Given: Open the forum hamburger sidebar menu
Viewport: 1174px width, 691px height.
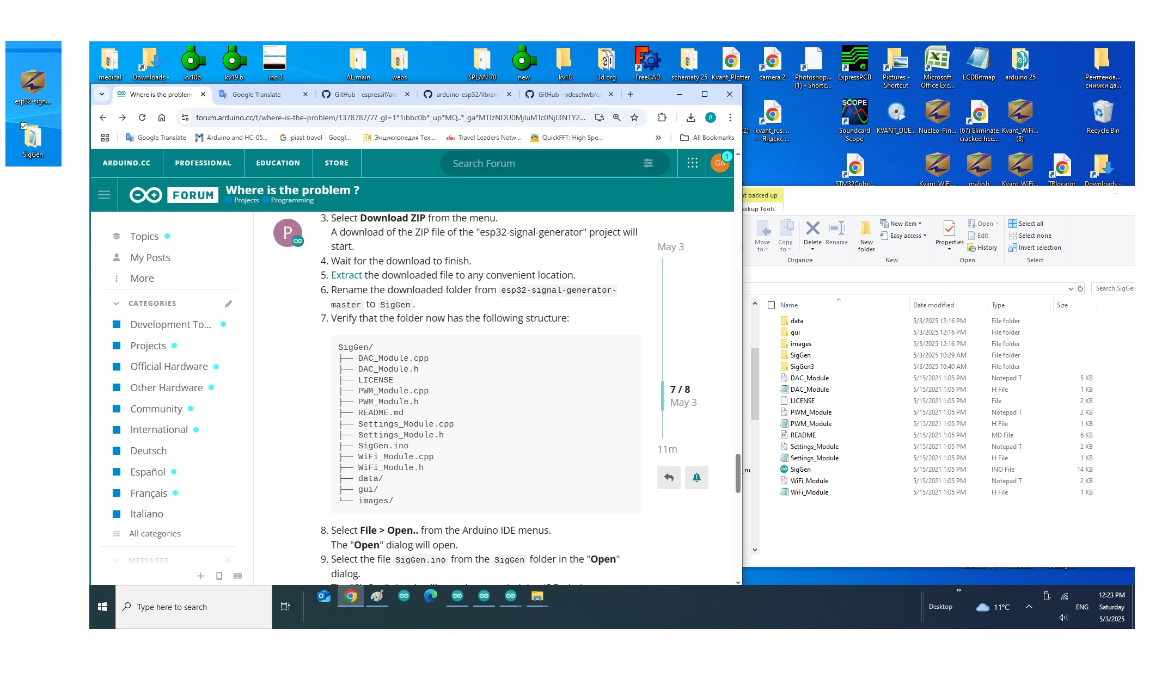Looking at the screenshot, I should point(104,195).
